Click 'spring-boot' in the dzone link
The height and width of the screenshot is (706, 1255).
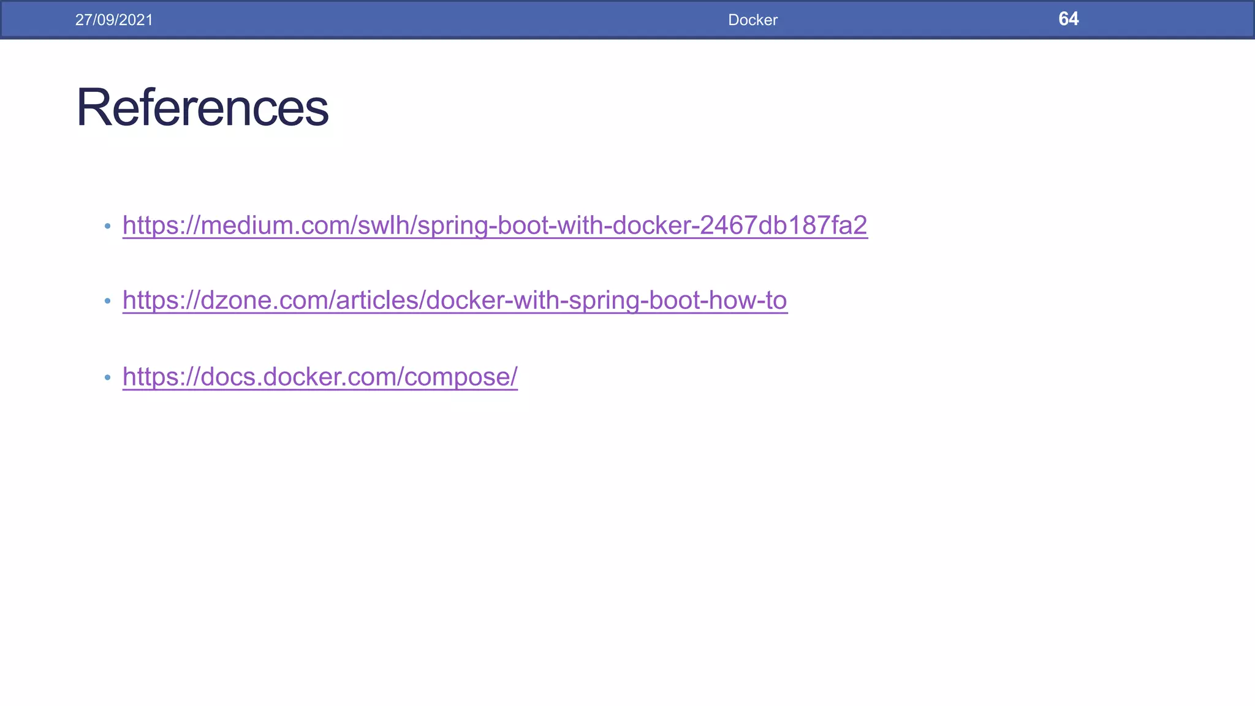(x=634, y=300)
